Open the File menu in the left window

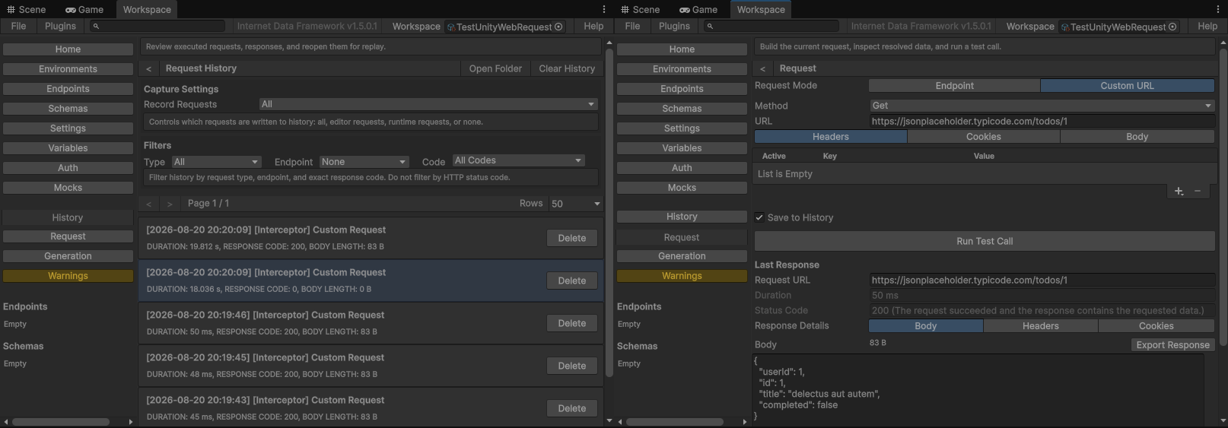[19, 26]
